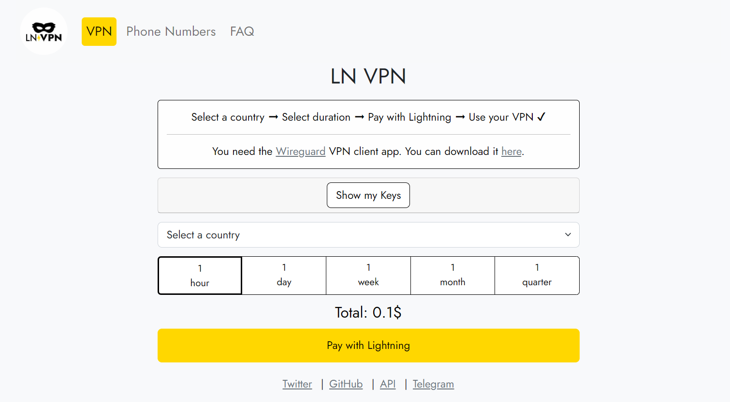The width and height of the screenshot is (730, 402).
Task: Visit the GitHub footer link
Action: (346, 384)
